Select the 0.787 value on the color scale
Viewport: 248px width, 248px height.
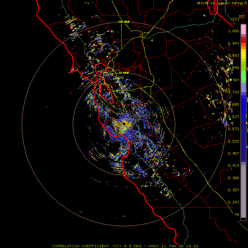(233, 80)
